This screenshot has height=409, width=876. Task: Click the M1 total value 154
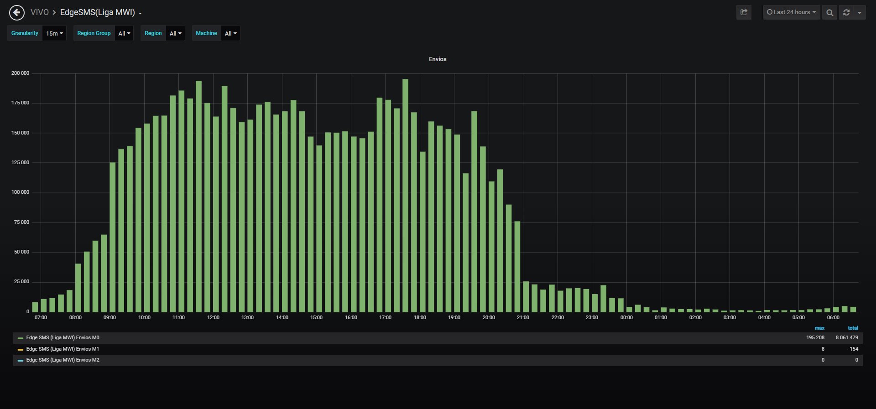tap(854, 349)
